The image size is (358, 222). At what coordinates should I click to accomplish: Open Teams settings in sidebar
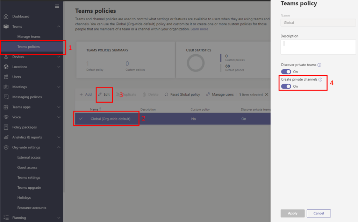(x=29, y=177)
